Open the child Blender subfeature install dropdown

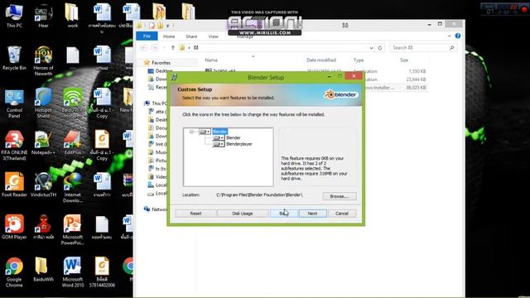point(219,138)
